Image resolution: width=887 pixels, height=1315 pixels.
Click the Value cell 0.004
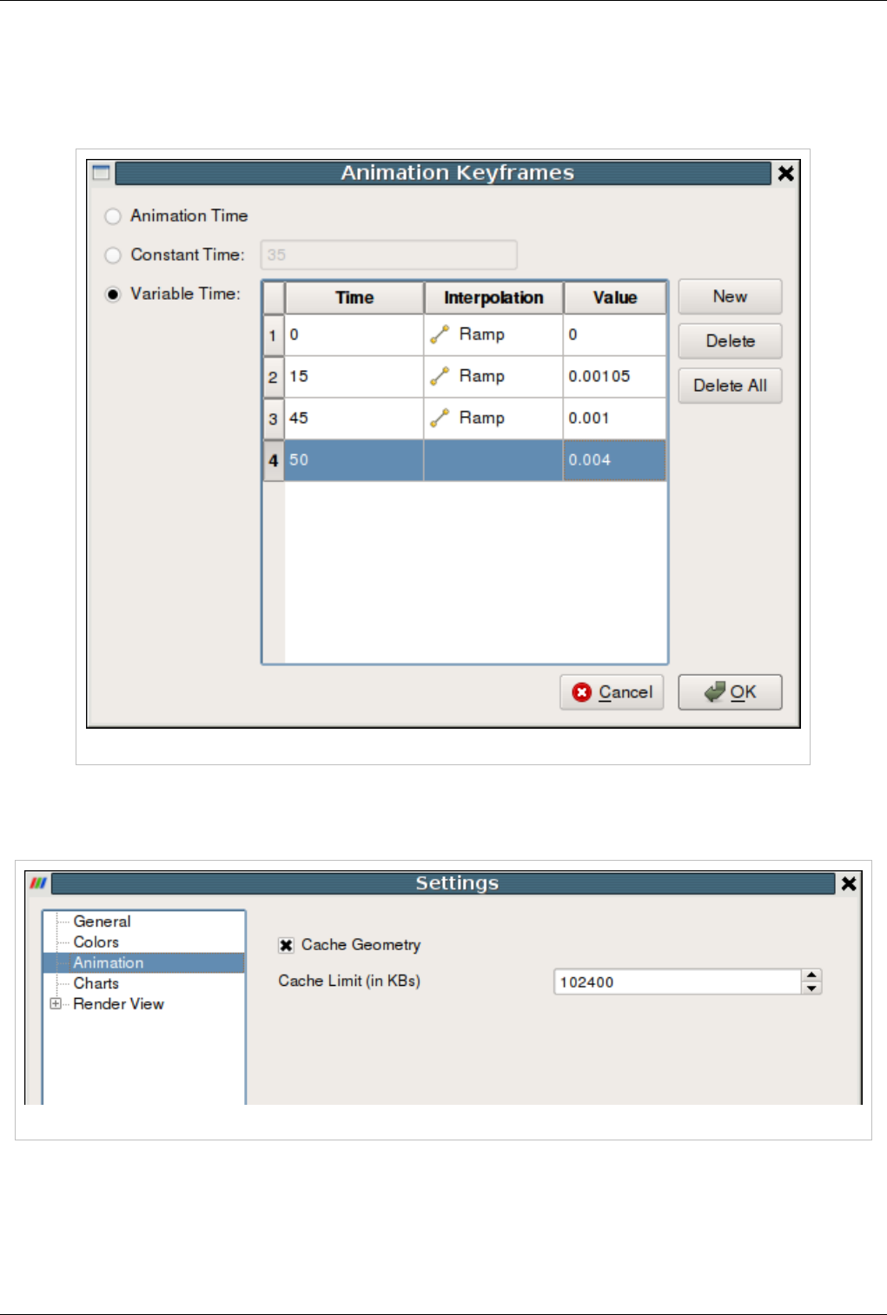tap(615, 460)
